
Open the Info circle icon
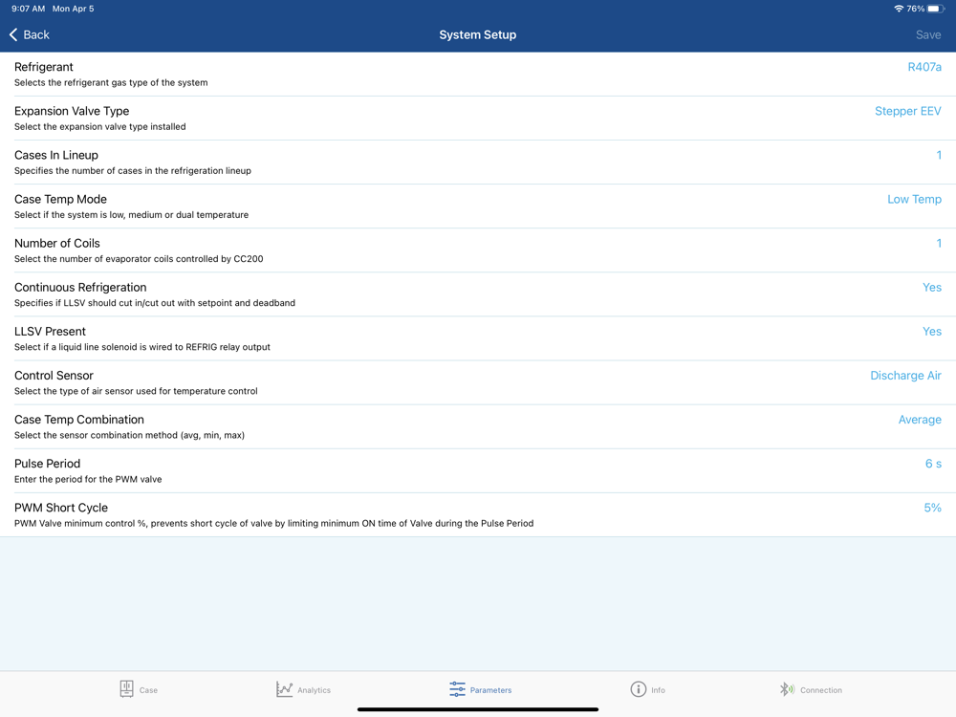coord(639,689)
